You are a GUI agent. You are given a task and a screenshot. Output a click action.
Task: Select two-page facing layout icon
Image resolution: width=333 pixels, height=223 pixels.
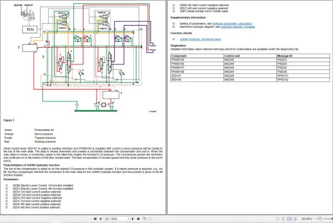point(289,219)
